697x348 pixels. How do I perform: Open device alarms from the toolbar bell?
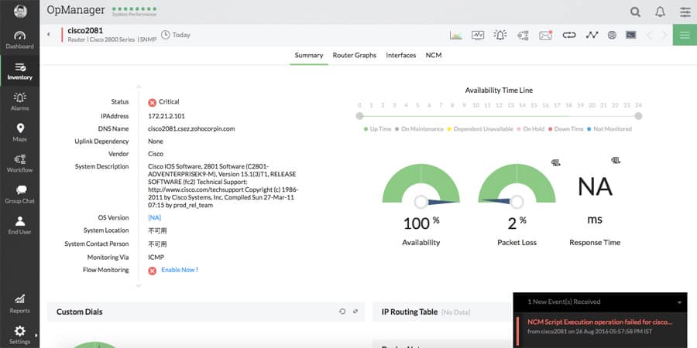point(500,35)
